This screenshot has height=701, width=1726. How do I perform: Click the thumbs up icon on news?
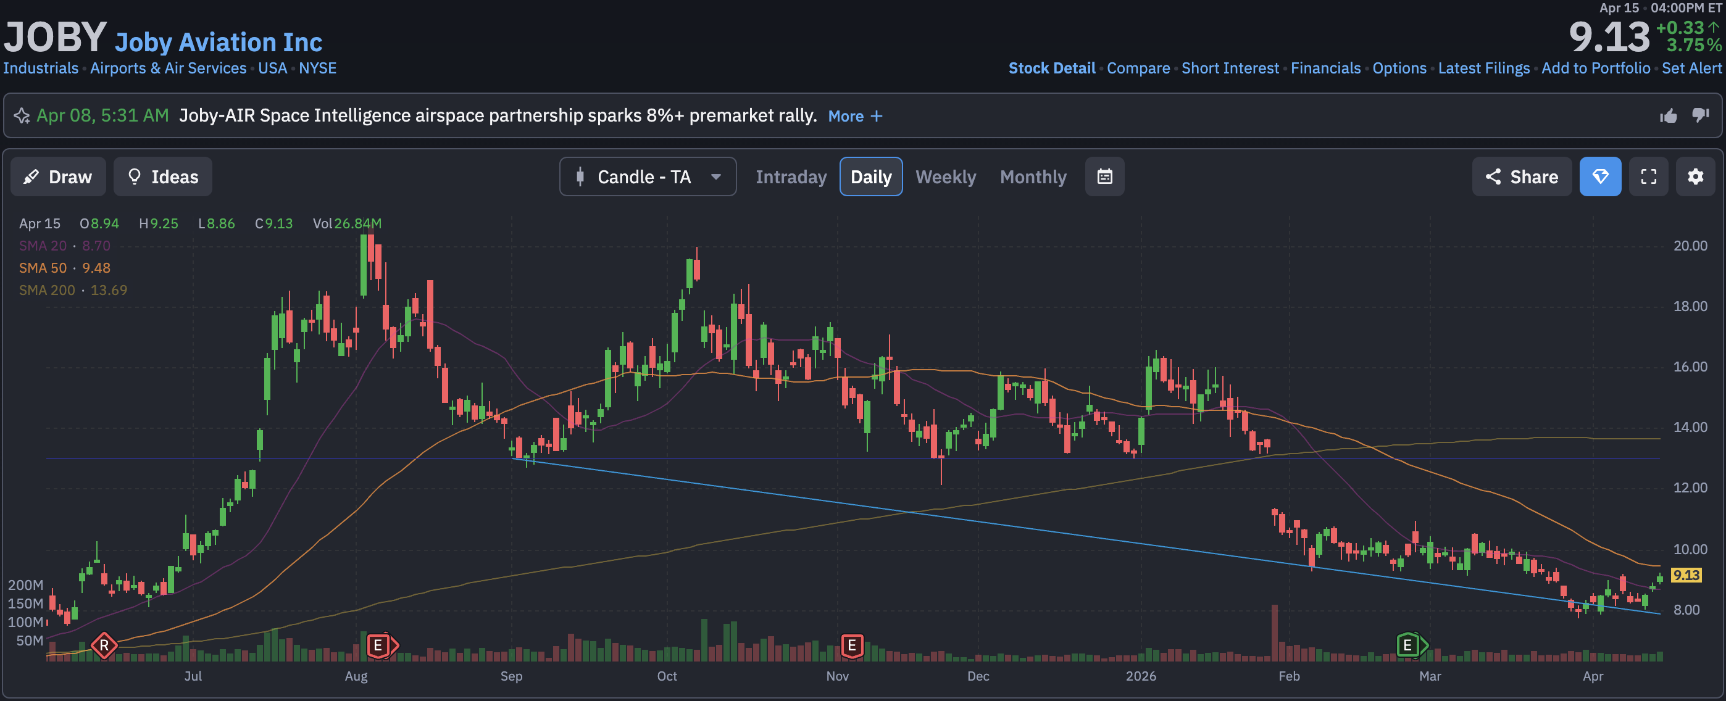click(1668, 116)
